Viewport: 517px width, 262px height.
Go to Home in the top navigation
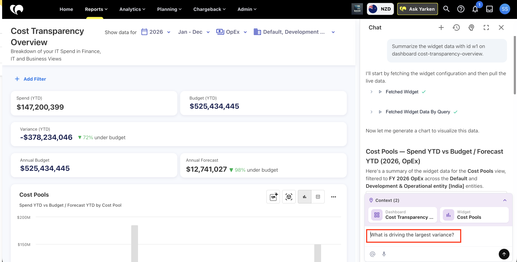(66, 9)
